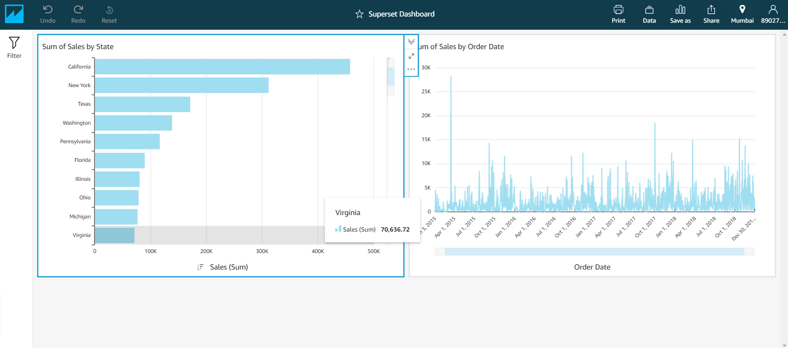The height and width of the screenshot is (348, 788).
Task: Maximize the Sum of Sales by State visual
Action: point(411,56)
